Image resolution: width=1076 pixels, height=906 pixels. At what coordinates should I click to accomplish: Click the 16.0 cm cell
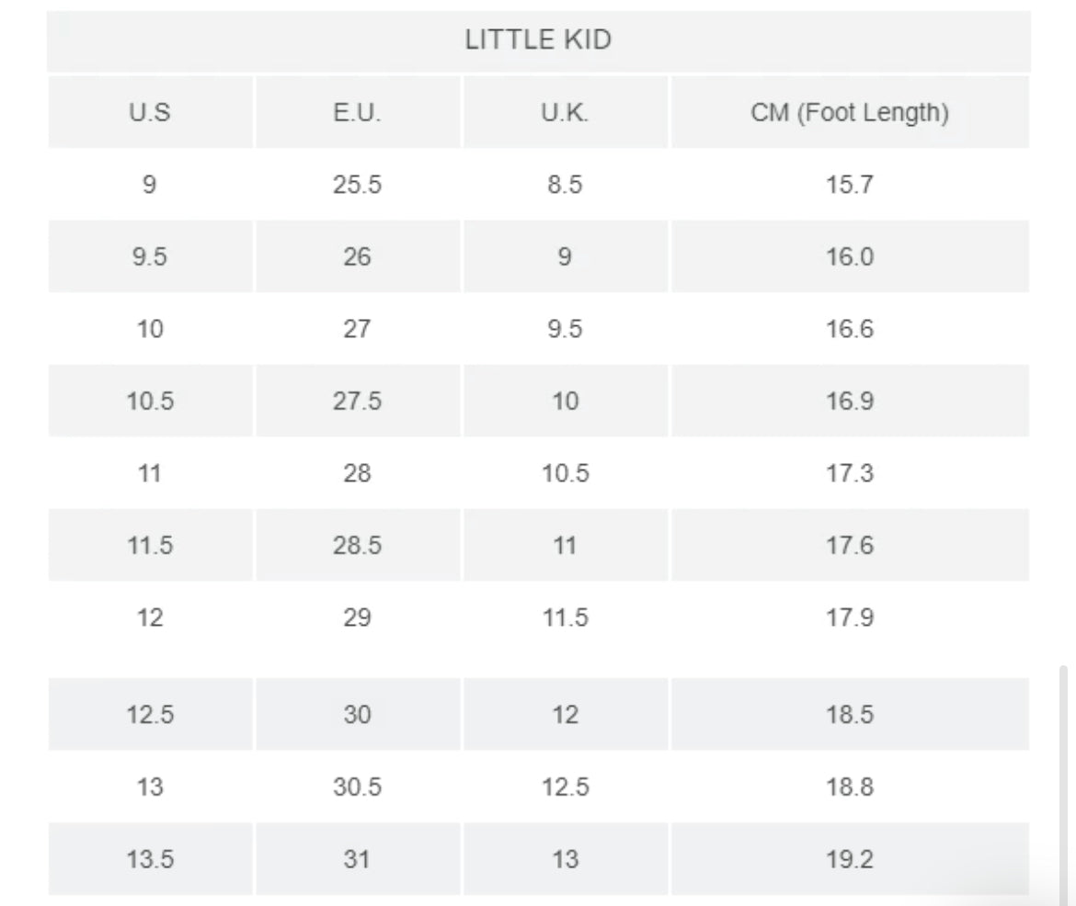tap(850, 256)
